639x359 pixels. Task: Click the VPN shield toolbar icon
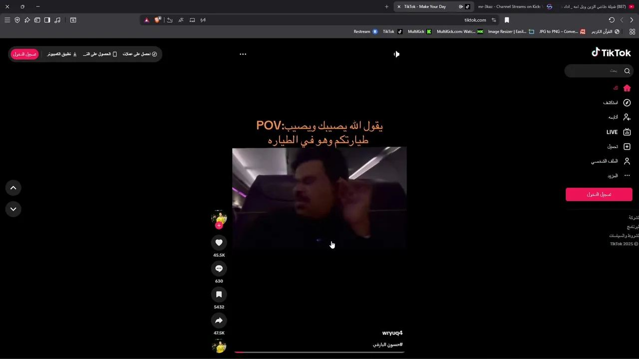coord(17,20)
